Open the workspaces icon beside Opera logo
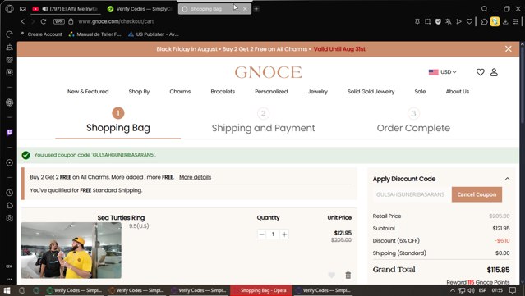 tap(23, 9)
